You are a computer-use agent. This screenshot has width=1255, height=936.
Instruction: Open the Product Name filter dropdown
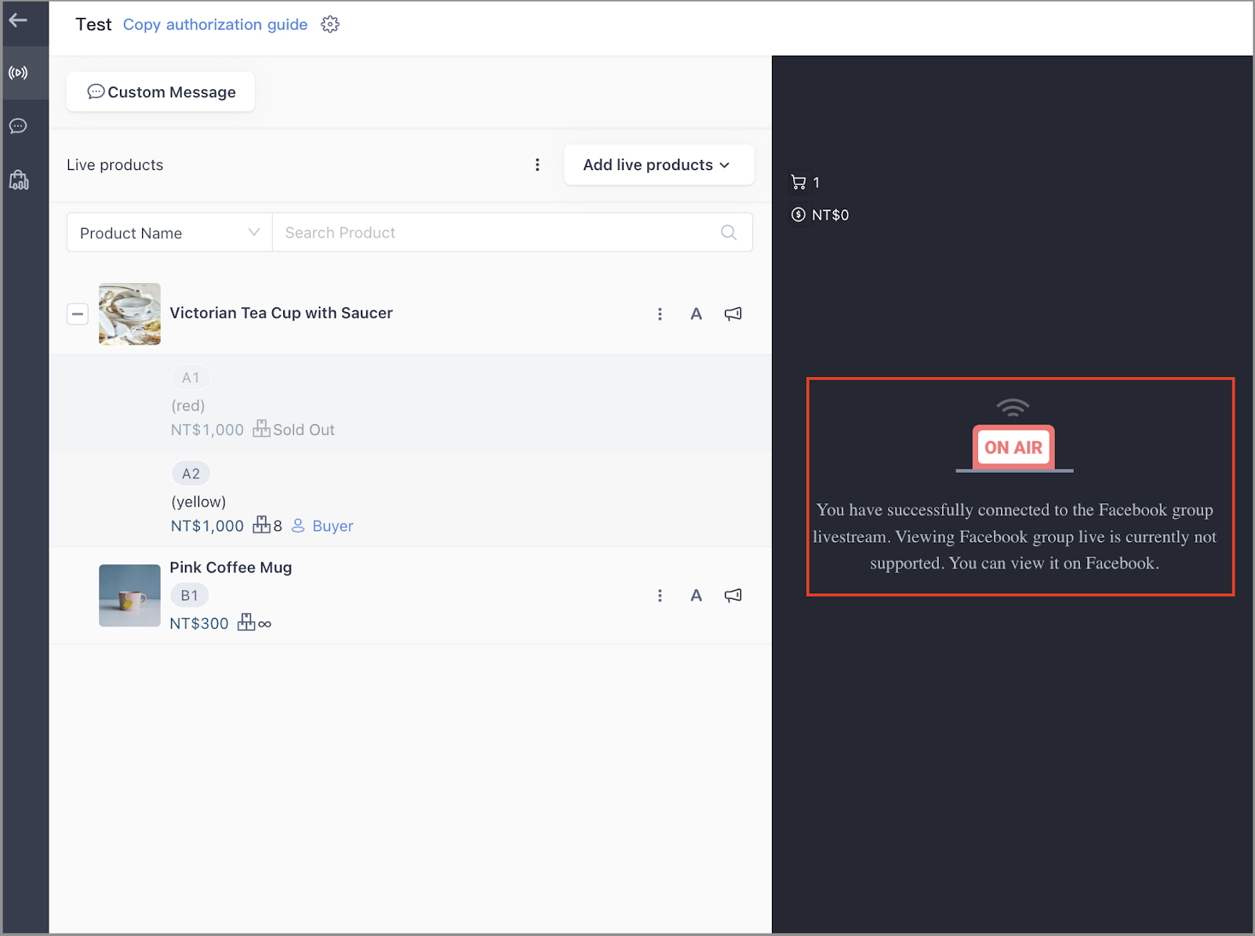(x=169, y=233)
